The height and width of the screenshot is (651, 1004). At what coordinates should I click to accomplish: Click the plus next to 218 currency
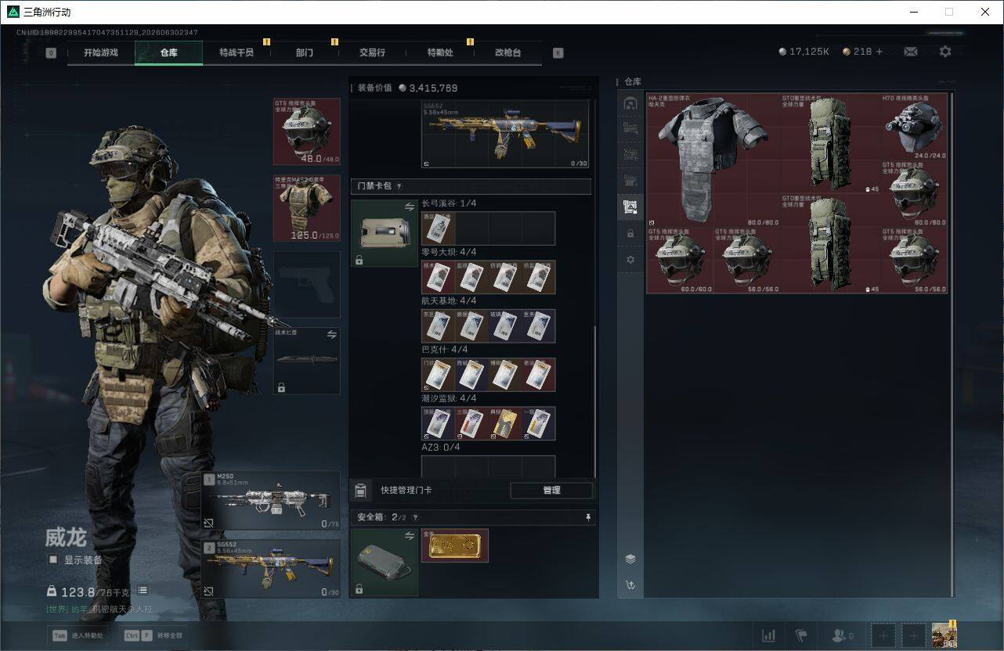pos(879,52)
